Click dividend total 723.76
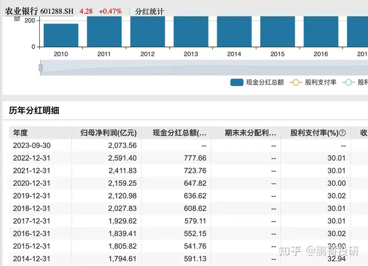 coord(195,170)
